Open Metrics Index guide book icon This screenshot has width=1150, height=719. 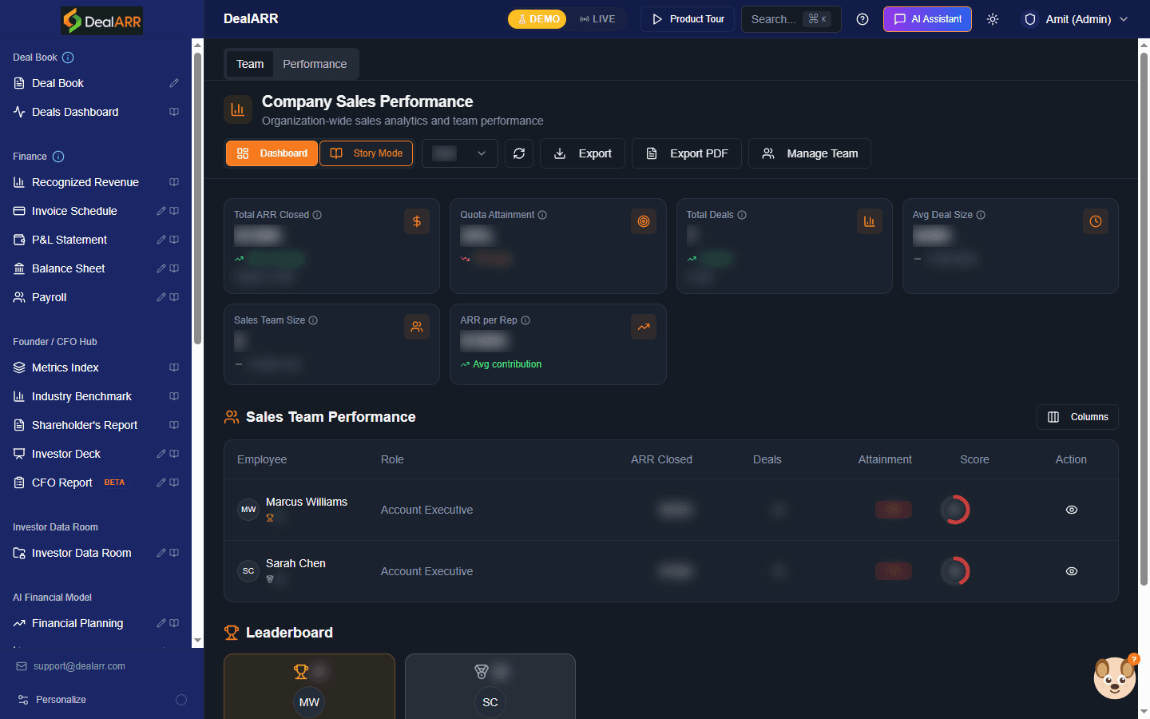pyautogui.click(x=174, y=367)
